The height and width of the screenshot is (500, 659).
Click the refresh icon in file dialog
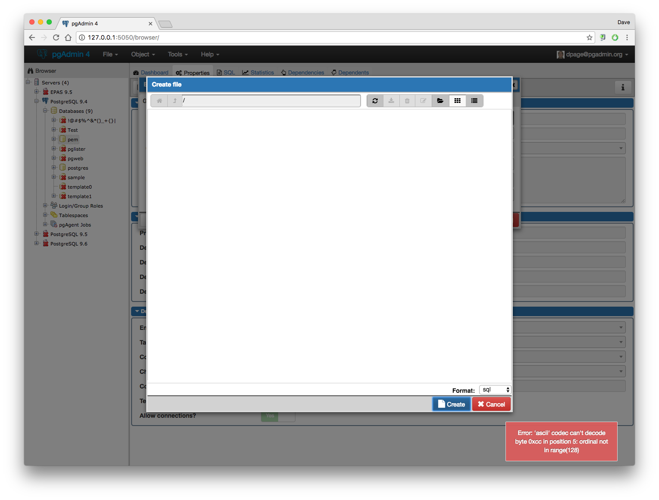tap(375, 101)
